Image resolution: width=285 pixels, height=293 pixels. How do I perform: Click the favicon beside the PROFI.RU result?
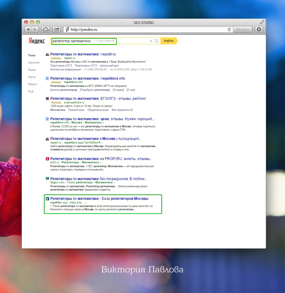[47, 159]
